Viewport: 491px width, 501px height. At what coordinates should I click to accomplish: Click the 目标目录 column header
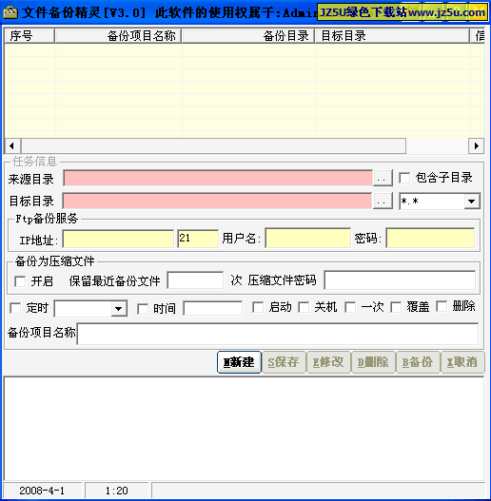[x=392, y=36]
